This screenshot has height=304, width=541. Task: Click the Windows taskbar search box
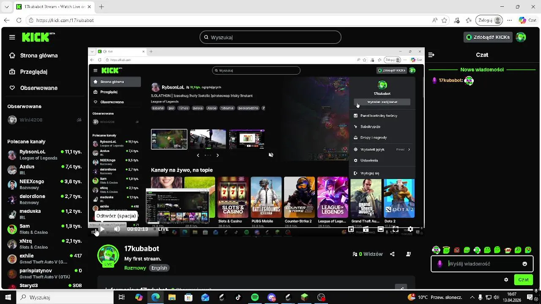coord(65,297)
